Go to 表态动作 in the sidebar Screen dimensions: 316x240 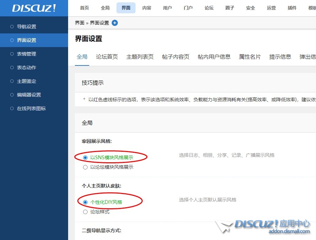tap(34, 67)
